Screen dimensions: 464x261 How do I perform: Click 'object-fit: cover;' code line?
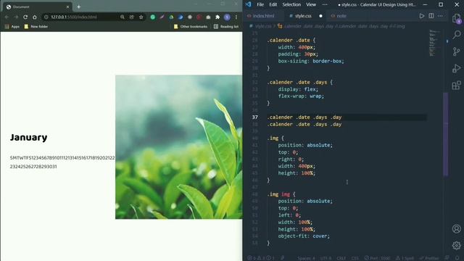click(304, 236)
